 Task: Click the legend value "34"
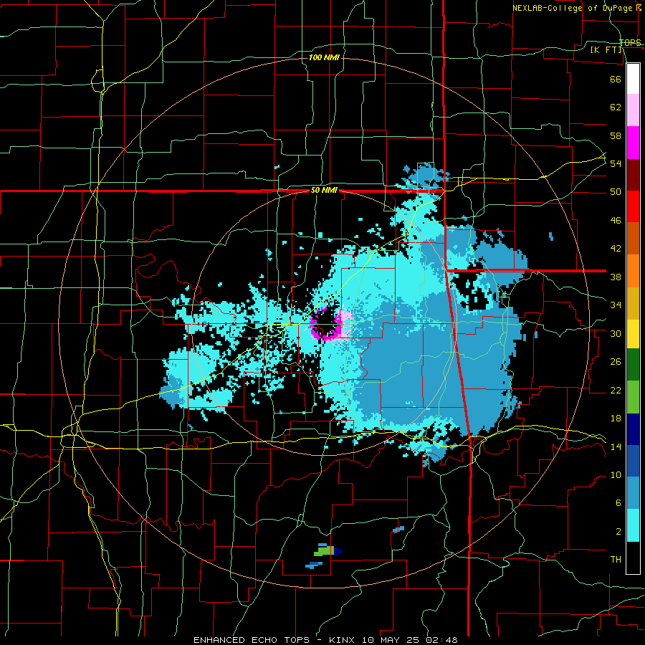[616, 305]
